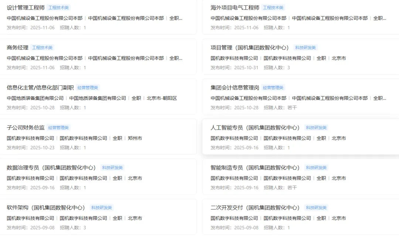Open the 集团会计信息管理岗 job posting
Screen dimensions: 399x236
tap(235, 88)
